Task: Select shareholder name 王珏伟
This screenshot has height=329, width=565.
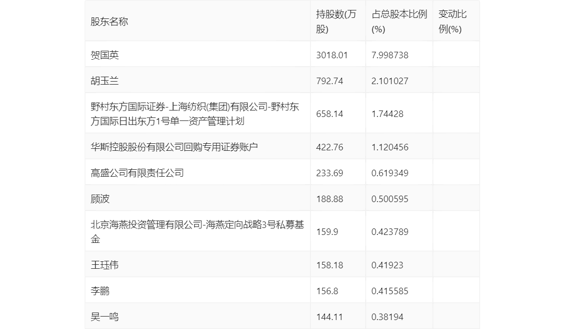Action: (105, 265)
